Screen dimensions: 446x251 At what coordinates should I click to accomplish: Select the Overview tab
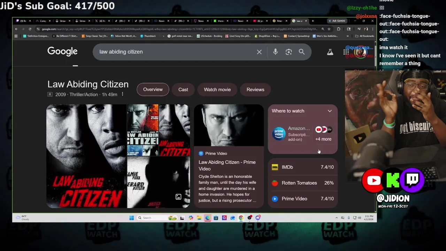click(153, 90)
